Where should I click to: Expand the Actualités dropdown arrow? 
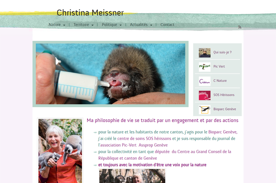click(151, 25)
